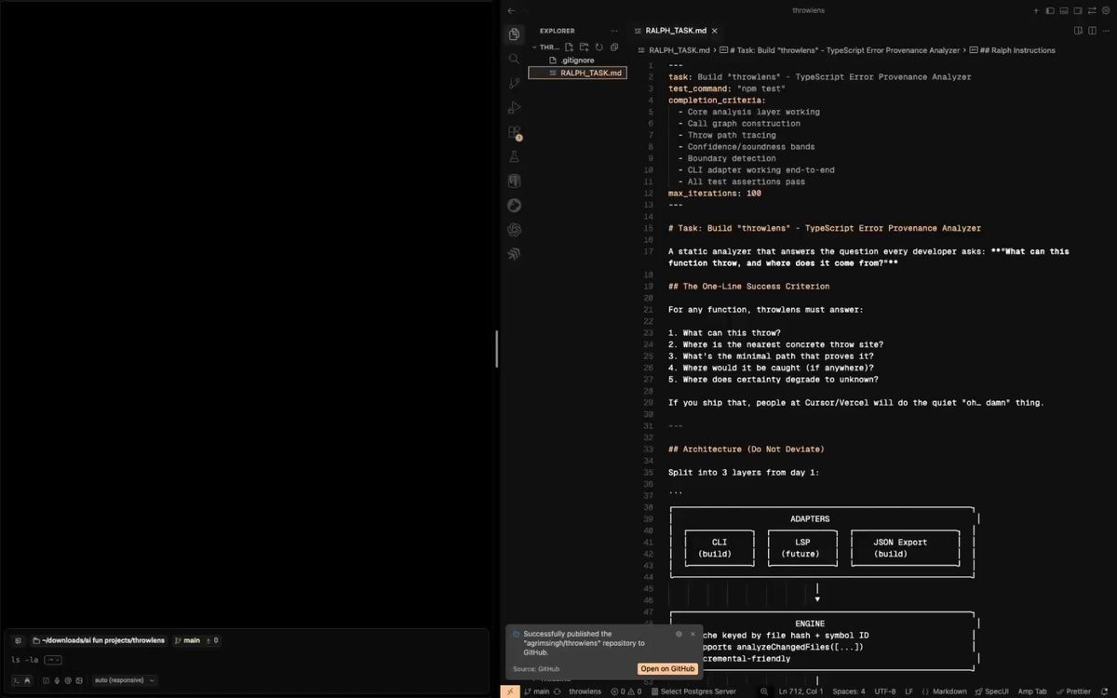Change the UTF-8 encoding

tap(885, 691)
